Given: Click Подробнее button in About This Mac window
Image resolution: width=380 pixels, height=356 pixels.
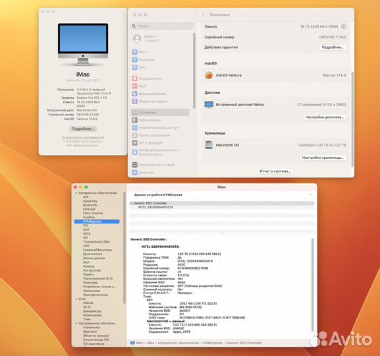Looking at the screenshot, I should [x=83, y=129].
